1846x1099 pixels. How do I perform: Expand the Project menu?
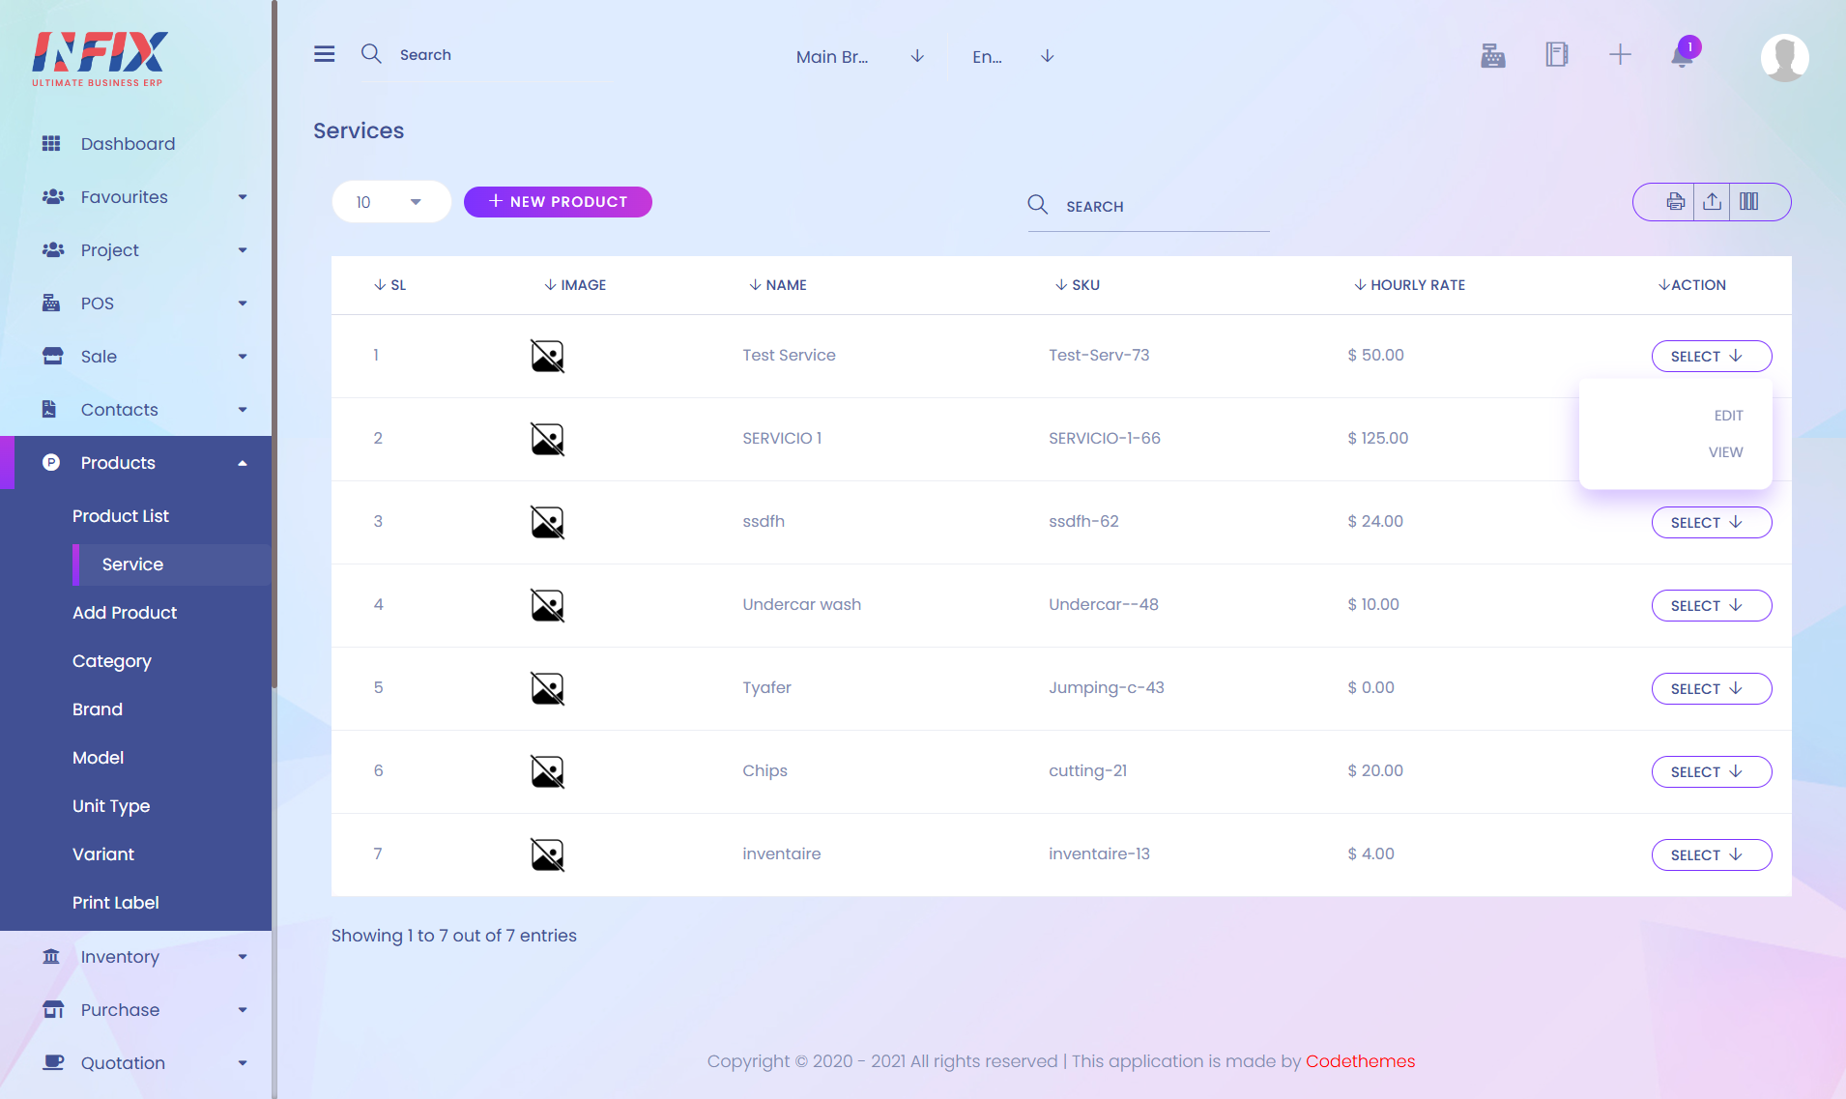coord(243,250)
